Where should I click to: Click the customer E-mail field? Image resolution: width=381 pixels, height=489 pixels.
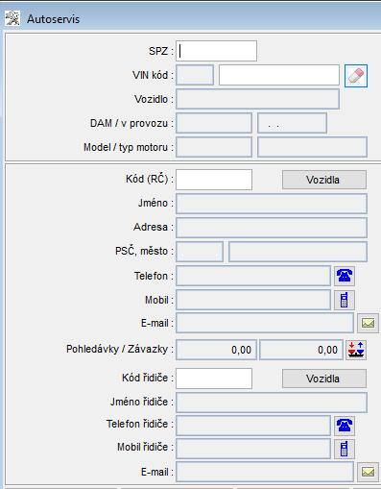(x=265, y=323)
